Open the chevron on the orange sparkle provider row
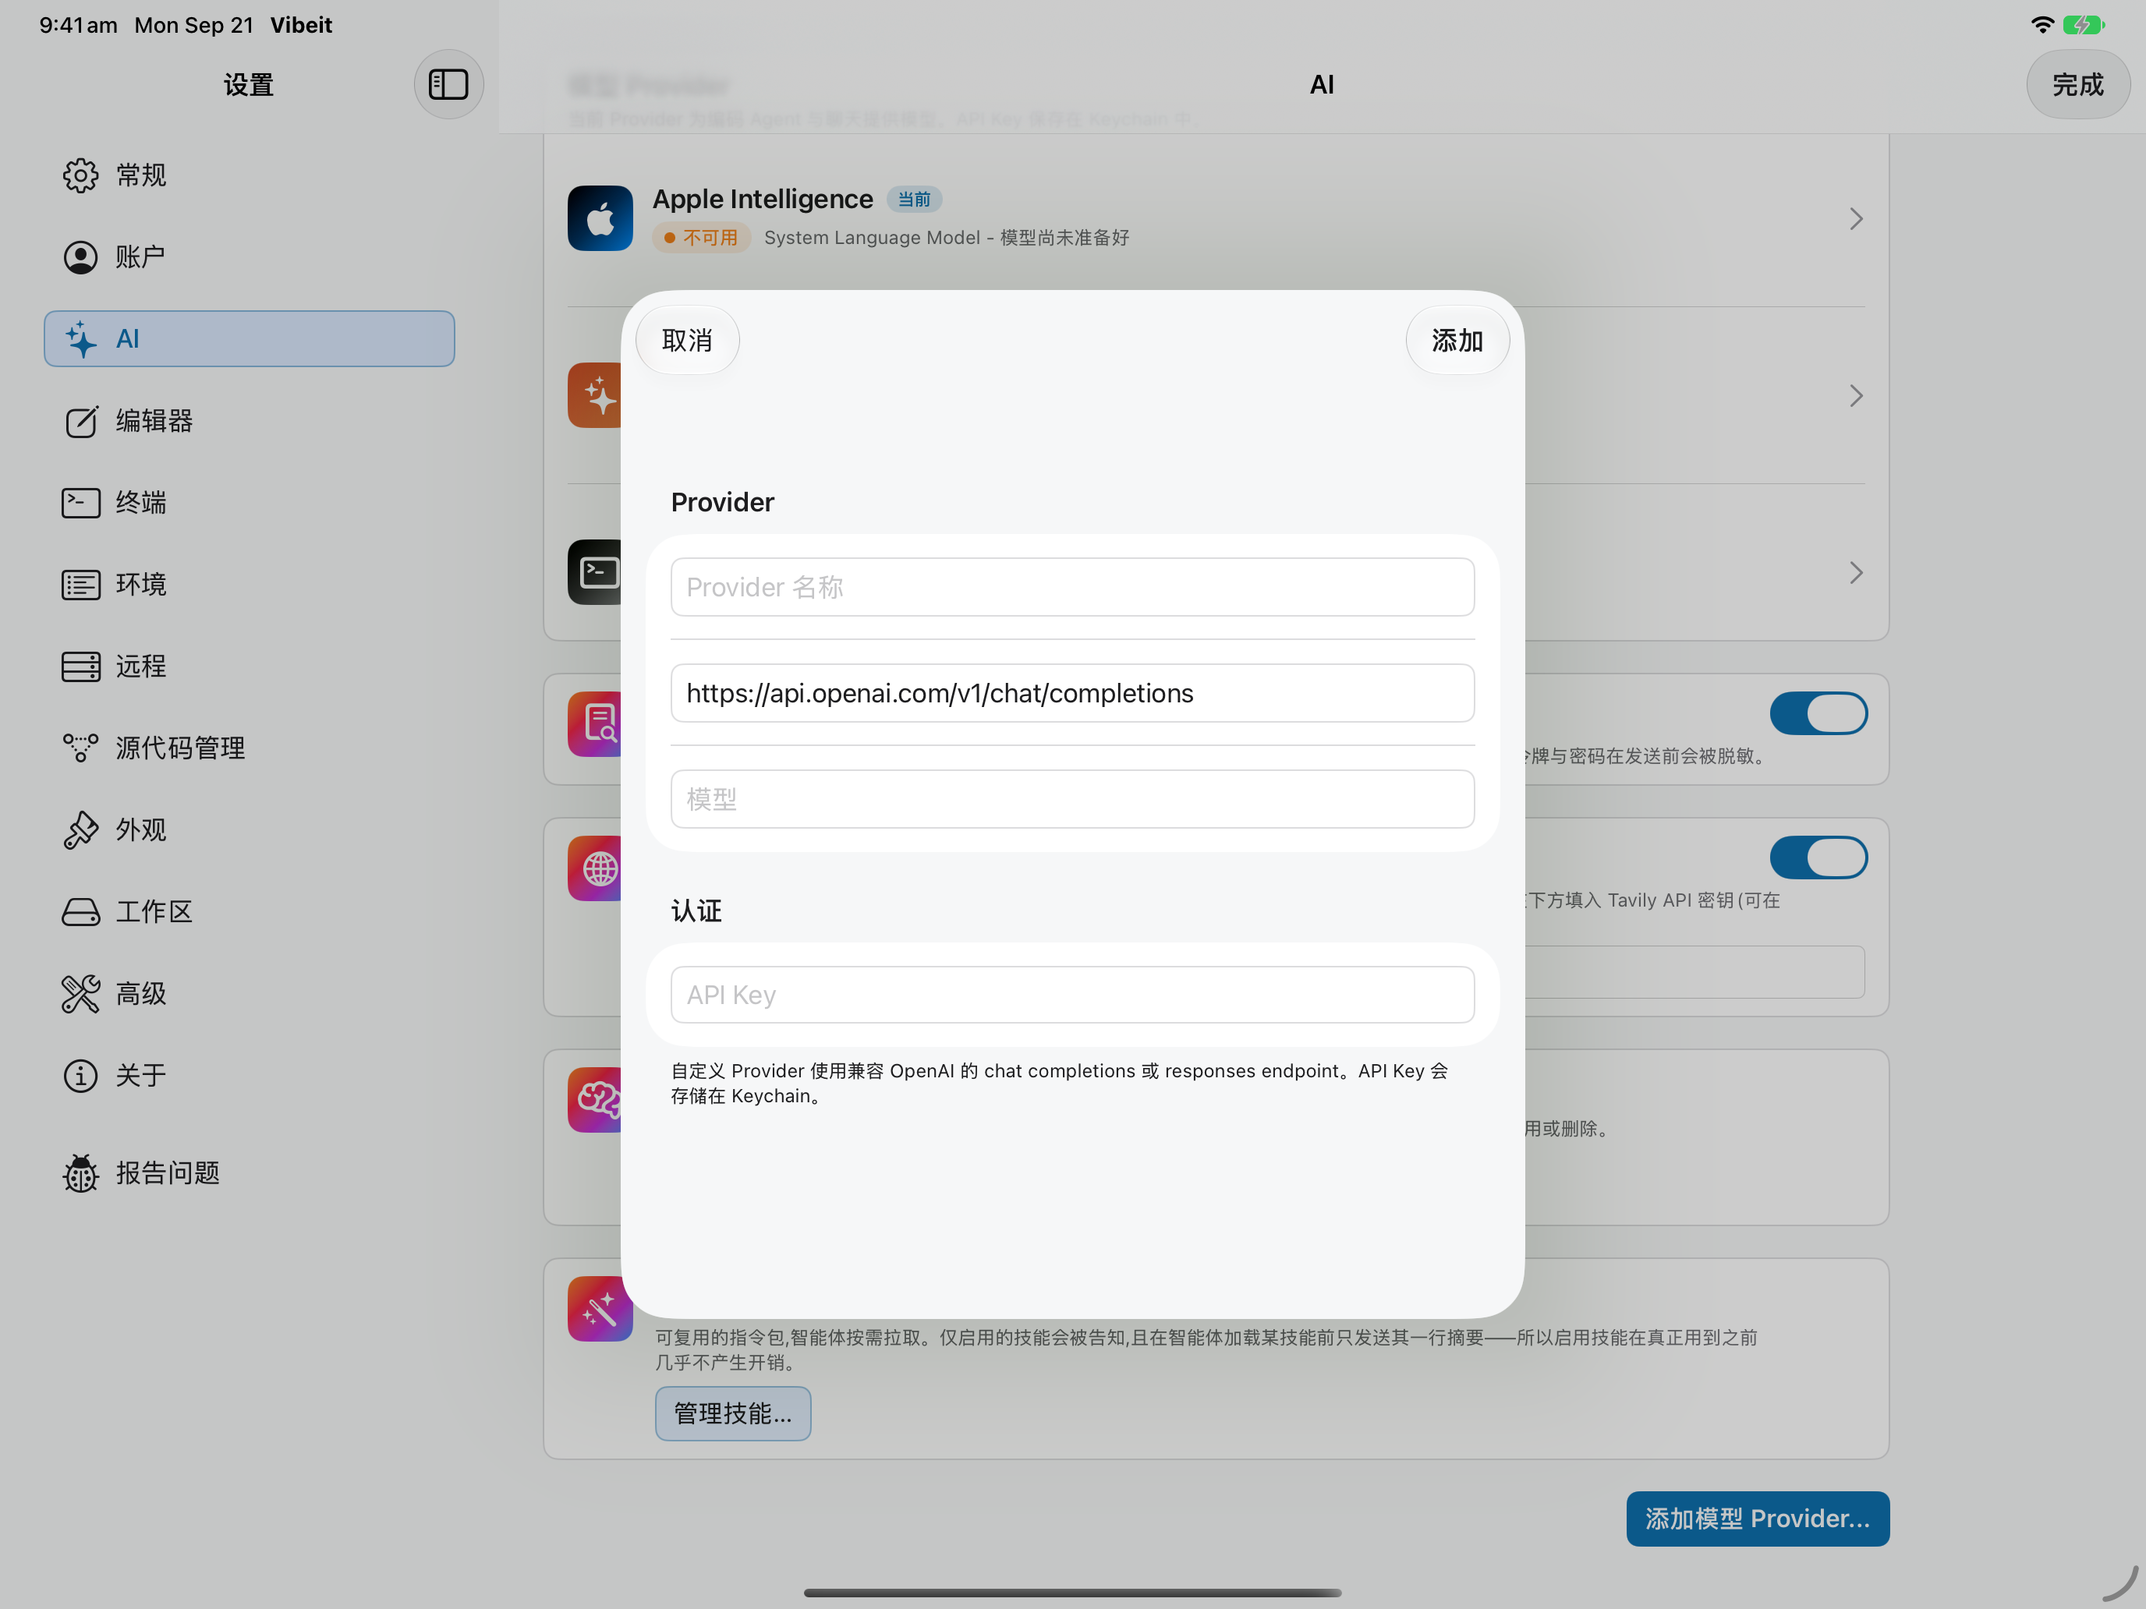This screenshot has width=2146, height=1609. [x=1855, y=394]
